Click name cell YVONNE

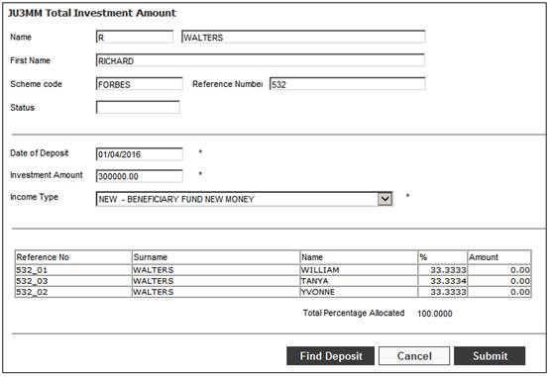tap(359, 292)
